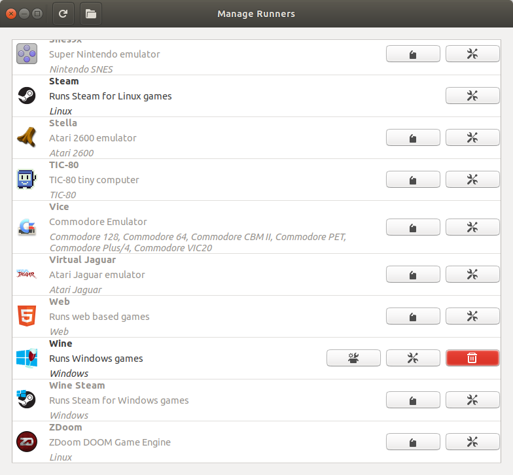Minimize the Manage Runners window
Viewport: 513px width, 475px height.
pyautogui.click(x=24, y=14)
